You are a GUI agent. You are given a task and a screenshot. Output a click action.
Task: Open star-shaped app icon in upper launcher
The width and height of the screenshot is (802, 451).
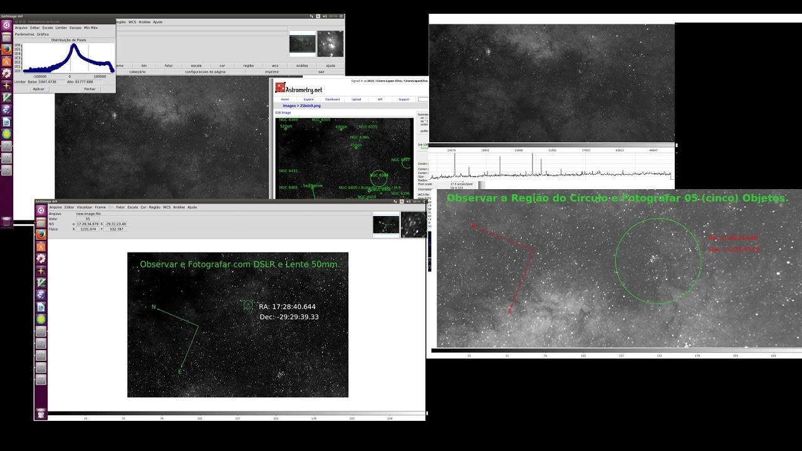point(6,85)
